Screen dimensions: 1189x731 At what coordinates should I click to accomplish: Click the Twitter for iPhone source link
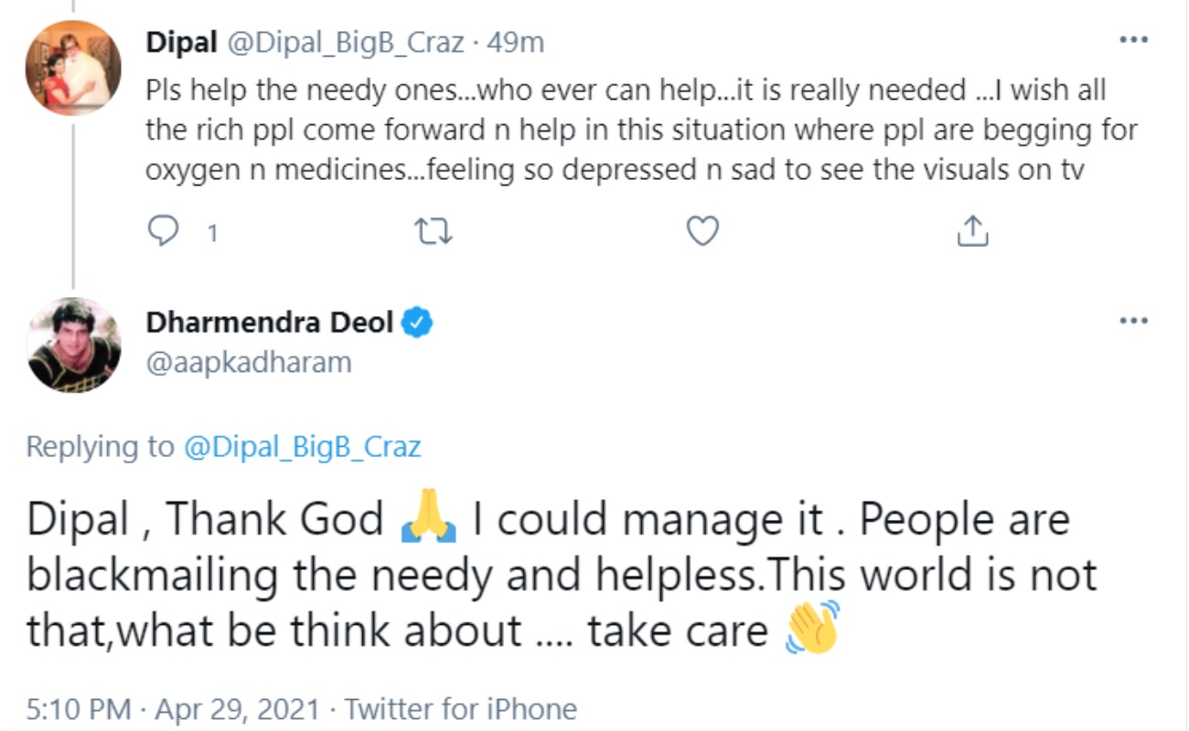[461, 709]
